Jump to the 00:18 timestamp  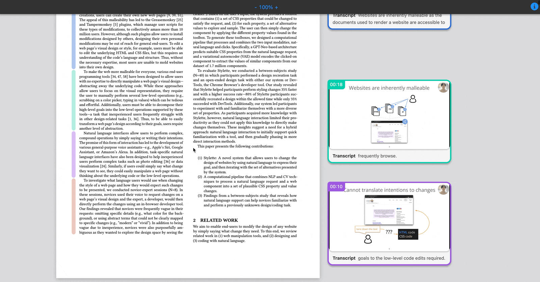point(336,84)
